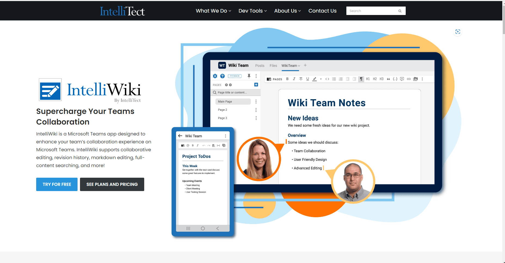The height and width of the screenshot is (263, 505).
Task: Click the collapse-up arrow beside PAGES
Action: (x=226, y=85)
